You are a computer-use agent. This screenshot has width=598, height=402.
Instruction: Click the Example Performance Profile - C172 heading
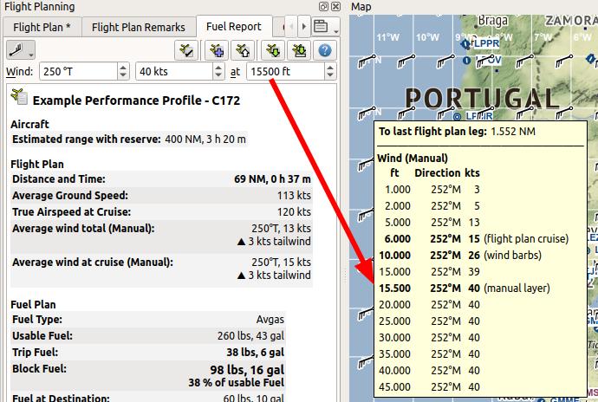137,100
